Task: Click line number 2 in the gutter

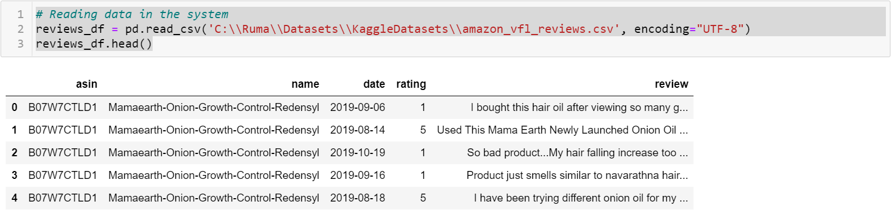Action: 20,29
